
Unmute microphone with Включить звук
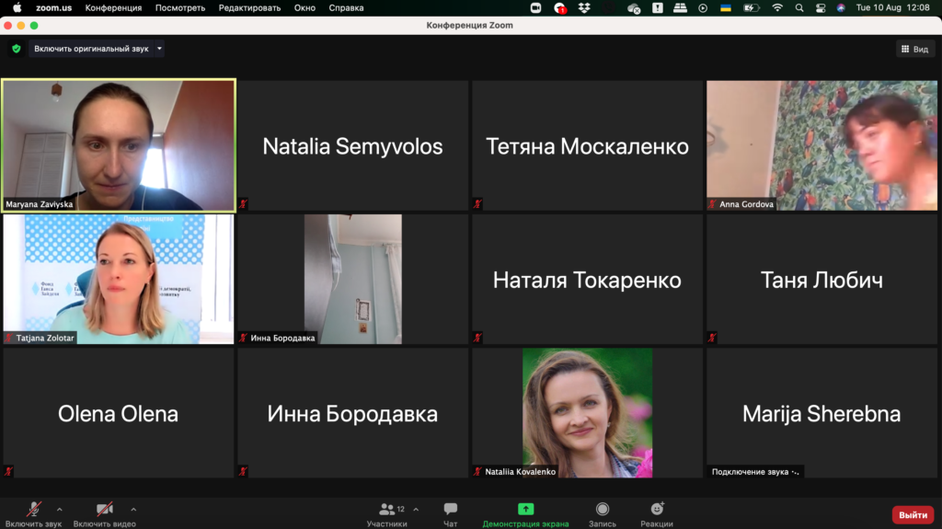(34, 510)
